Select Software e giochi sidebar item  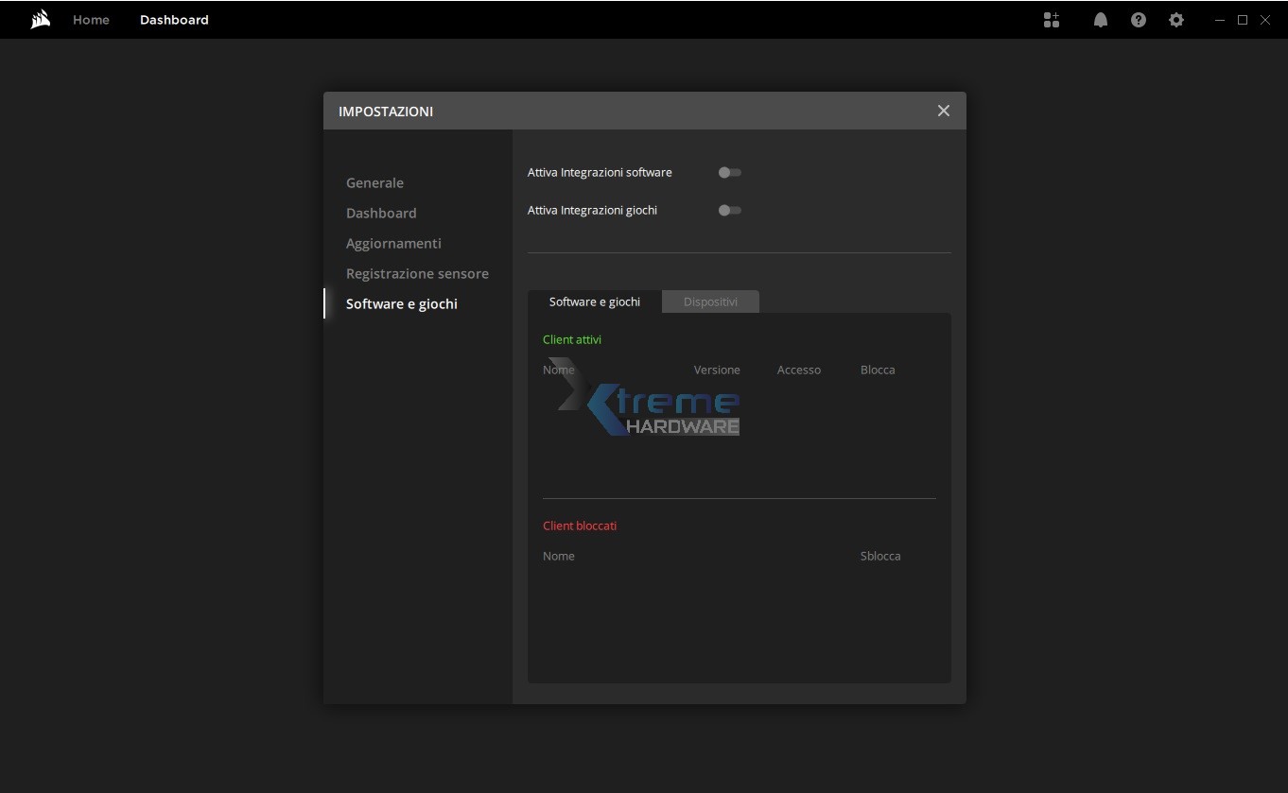pos(402,304)
